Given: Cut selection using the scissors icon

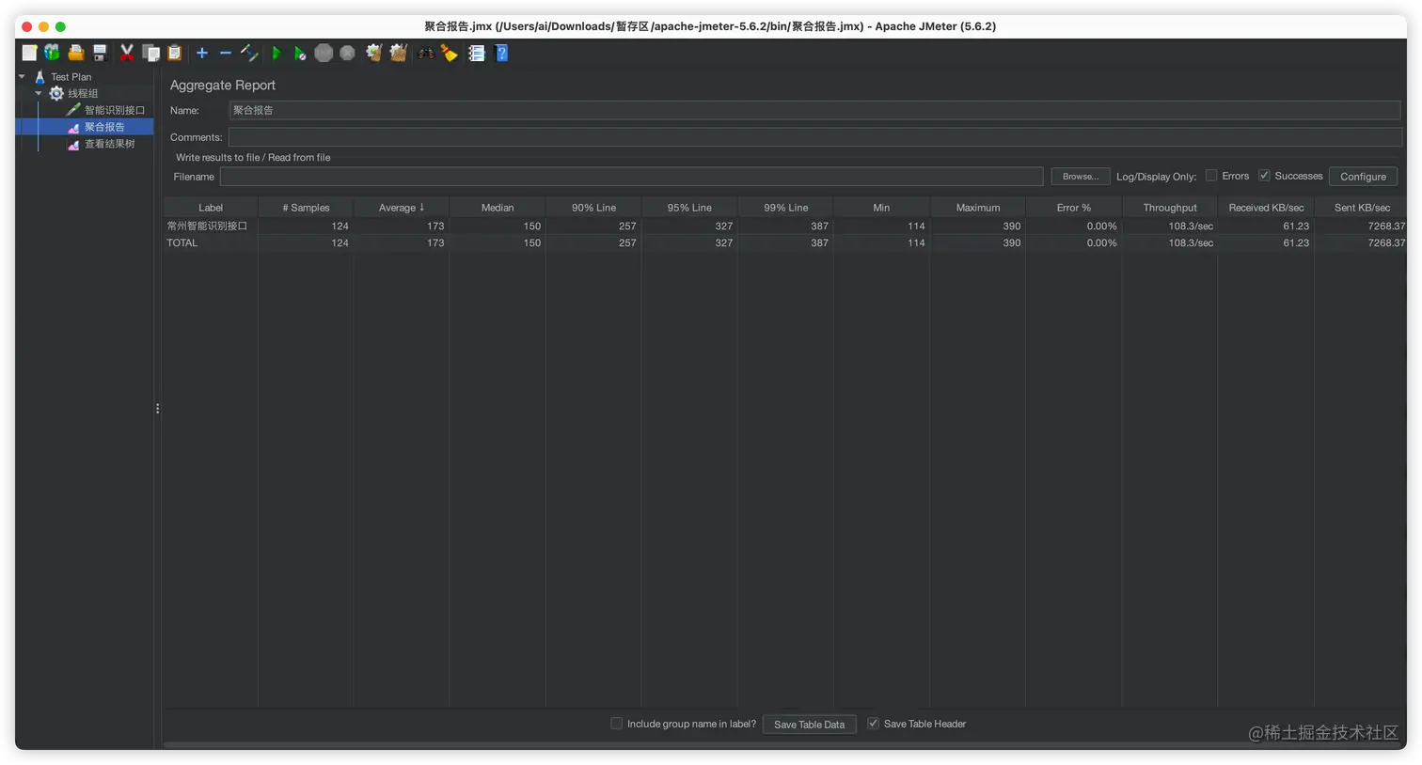Looking at the screenshot, I should 127,54.
